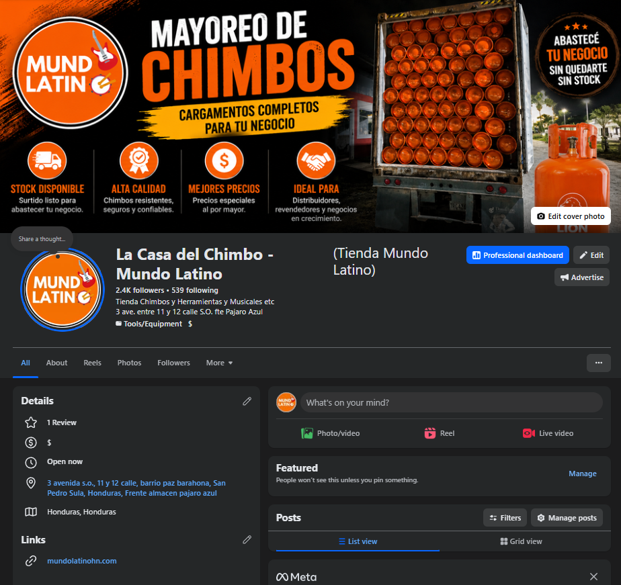Viewport: 621px width, 585px height.
Task: Open the three-dot profile options menu
Action: point(598,363)
